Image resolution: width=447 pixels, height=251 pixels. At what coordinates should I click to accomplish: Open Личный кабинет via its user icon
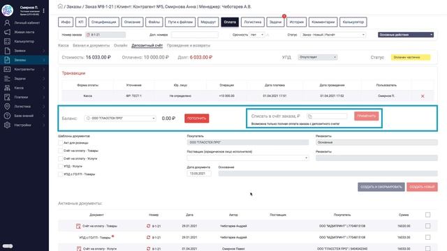[x=7, y=23]
